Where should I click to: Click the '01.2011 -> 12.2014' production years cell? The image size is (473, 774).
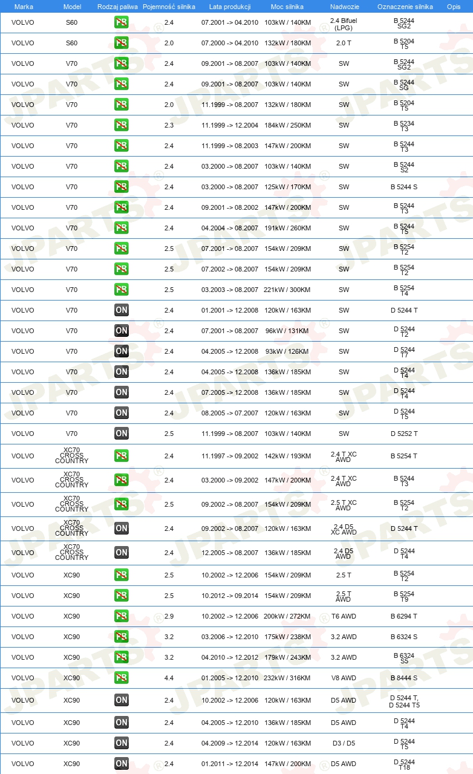tap(230, 764)
